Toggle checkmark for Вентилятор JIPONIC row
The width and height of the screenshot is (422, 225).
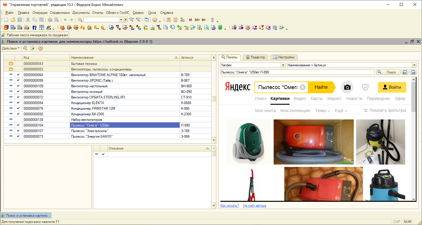tap(18, 81)
